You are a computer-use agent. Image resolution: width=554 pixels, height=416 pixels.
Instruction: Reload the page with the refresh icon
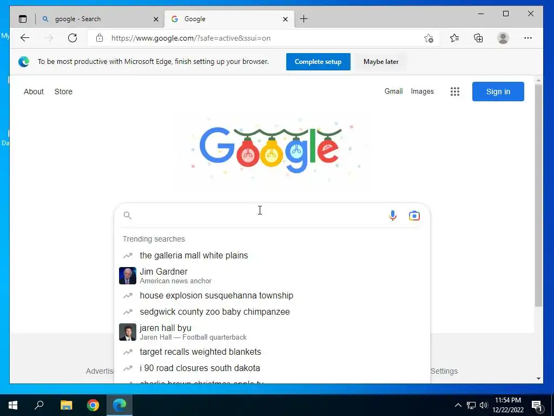coord(72,38)
